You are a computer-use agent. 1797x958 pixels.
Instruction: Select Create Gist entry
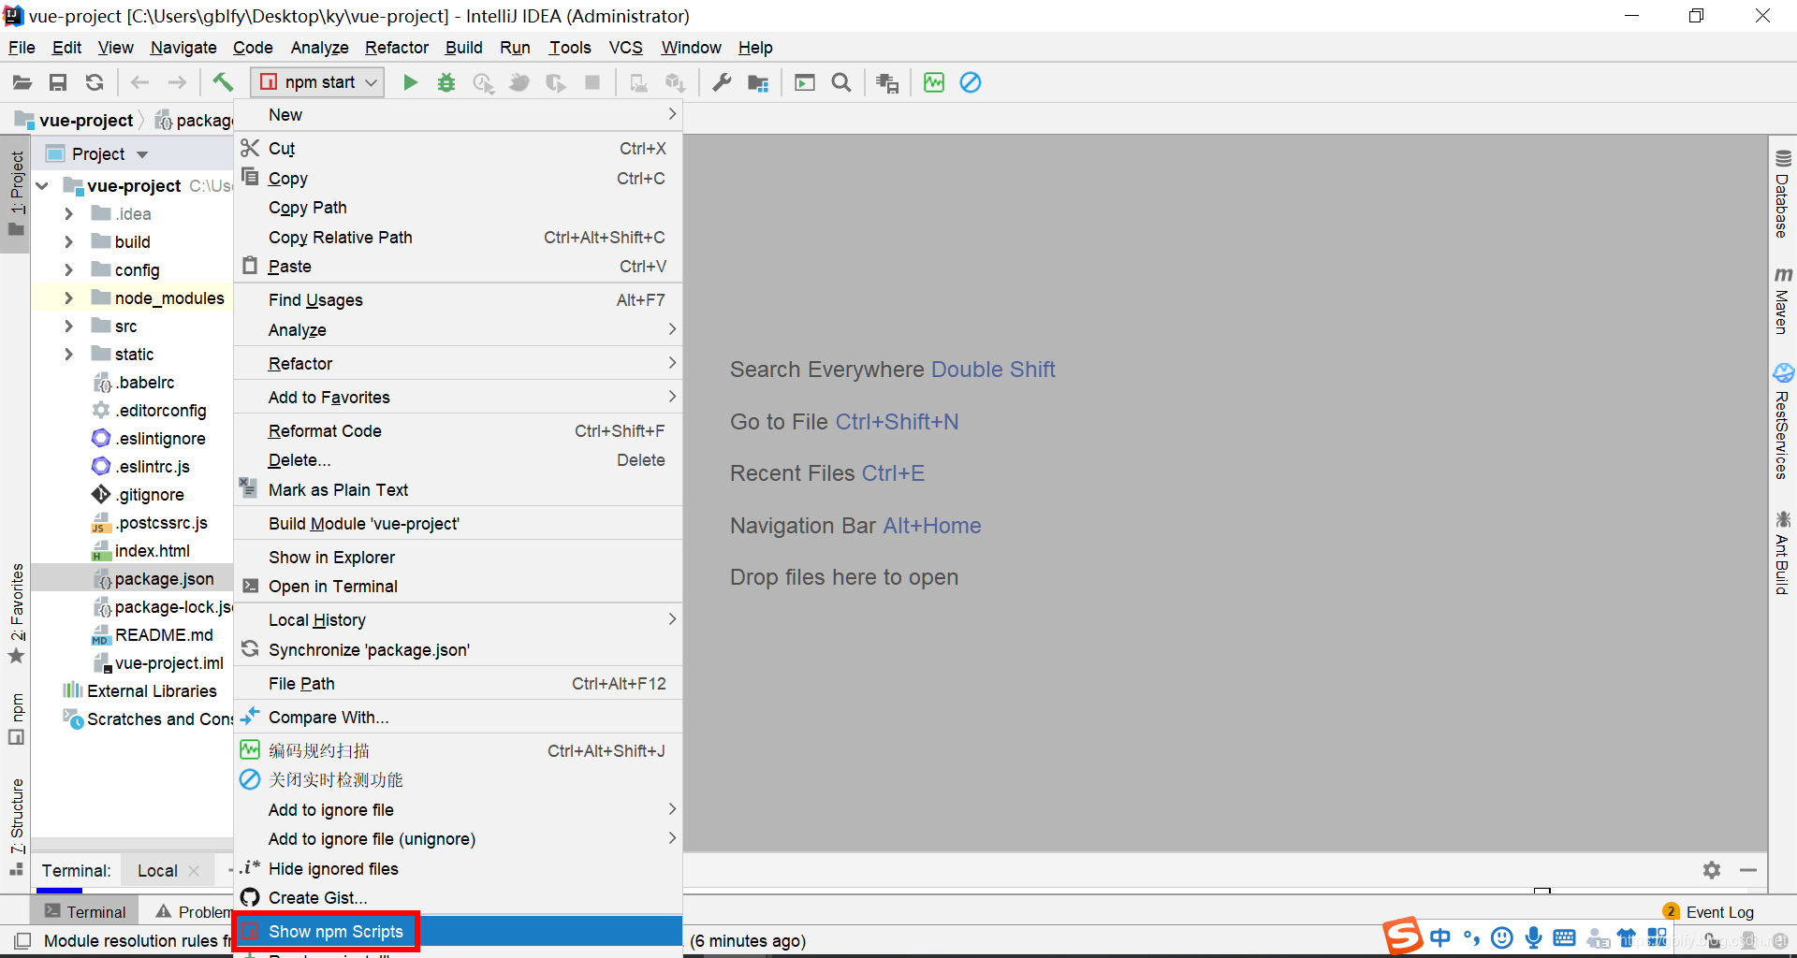click(458, 898)
